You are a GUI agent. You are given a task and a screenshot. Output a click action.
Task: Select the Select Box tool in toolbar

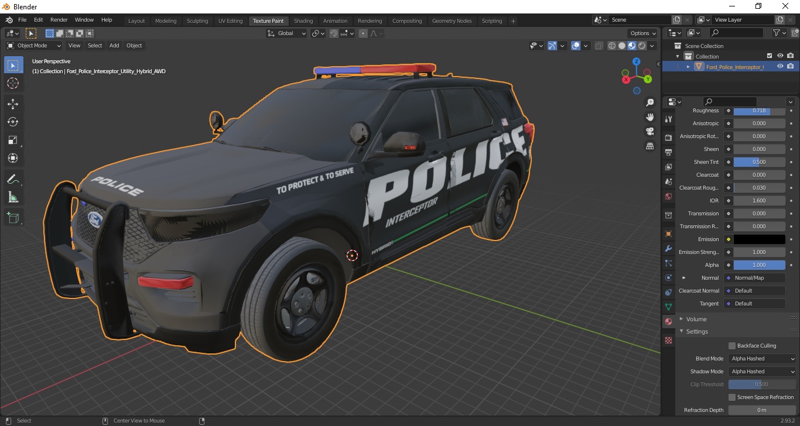tap(13, 66)
